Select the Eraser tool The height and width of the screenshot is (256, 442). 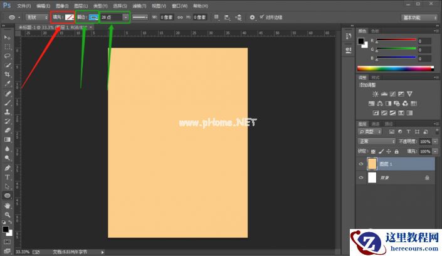(8, 130)
